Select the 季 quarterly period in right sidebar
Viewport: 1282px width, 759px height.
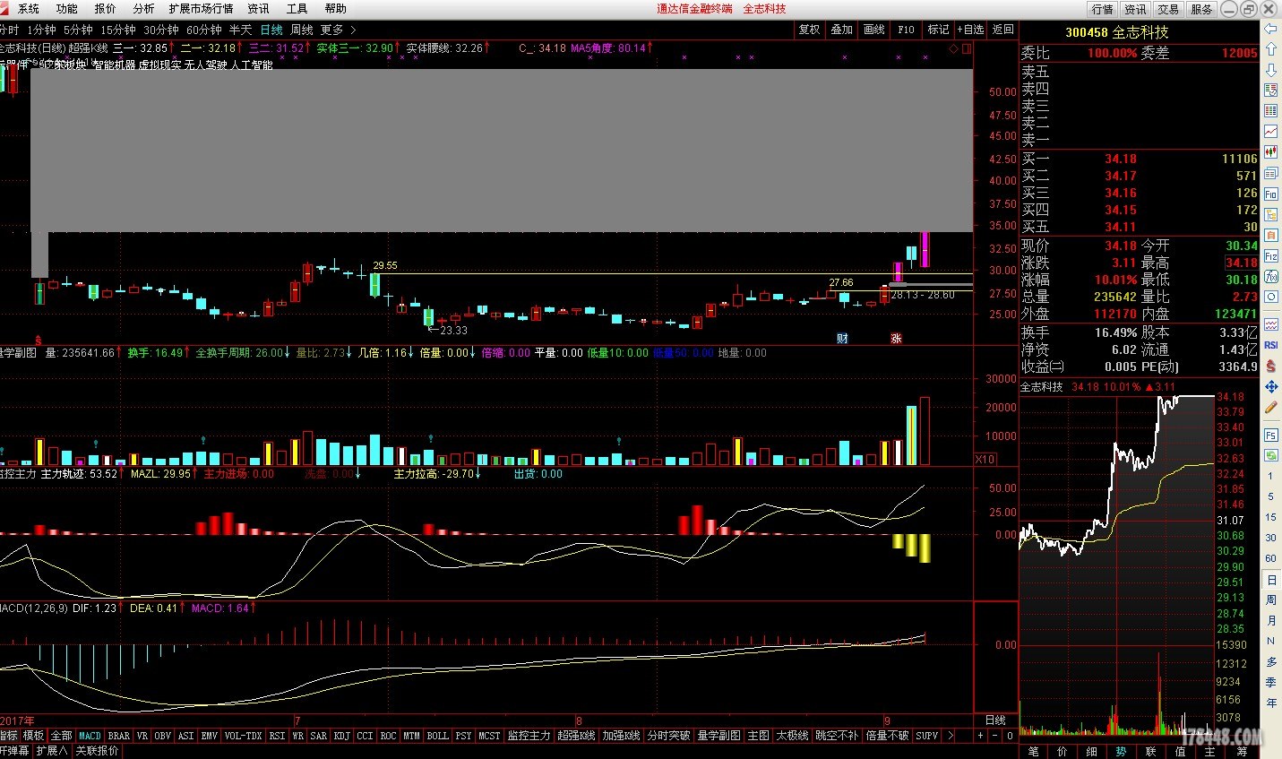[1270, 682]
